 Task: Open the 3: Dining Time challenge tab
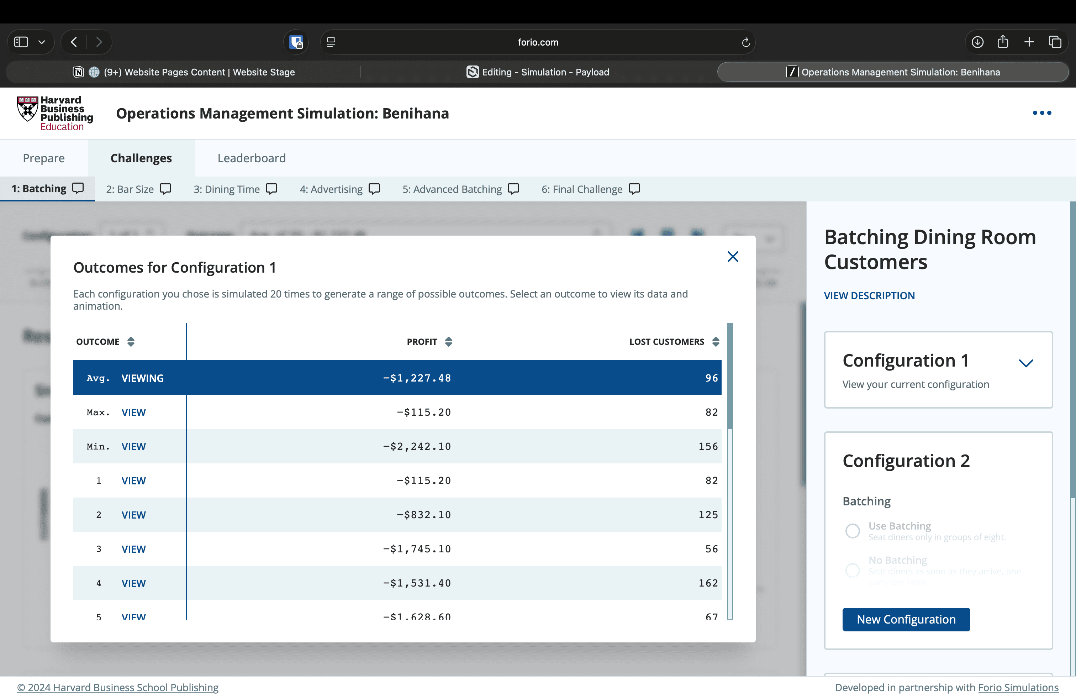point(227,189)
